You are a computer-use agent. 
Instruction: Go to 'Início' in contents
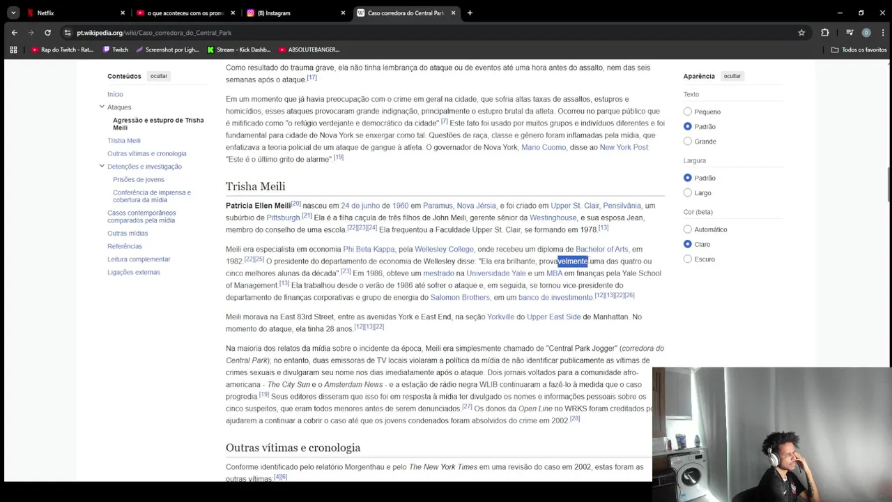coord(115,94)
